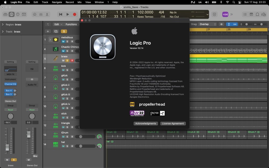Record-enable the triangle track
Image resolution: width=269 pixels, height=168 pixels.
(72, 127)
